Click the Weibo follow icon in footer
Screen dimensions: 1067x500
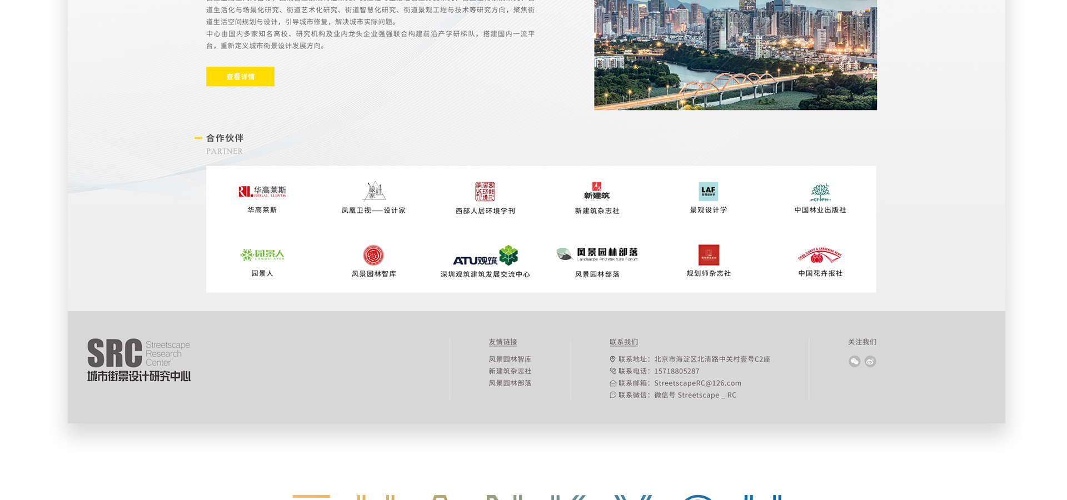[870, 362]
